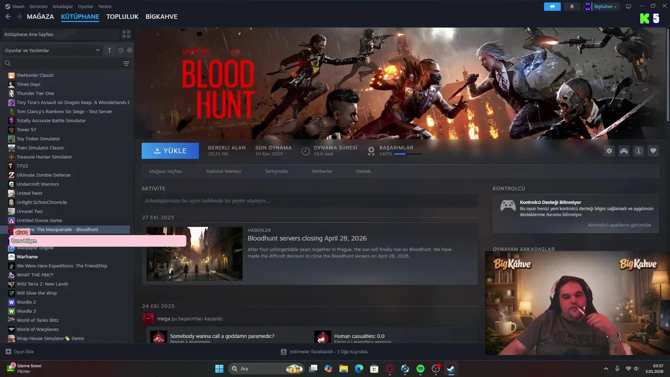Open Tartışmalar link
This screenshot has width=670, height=377.
(x=276, y=171)
